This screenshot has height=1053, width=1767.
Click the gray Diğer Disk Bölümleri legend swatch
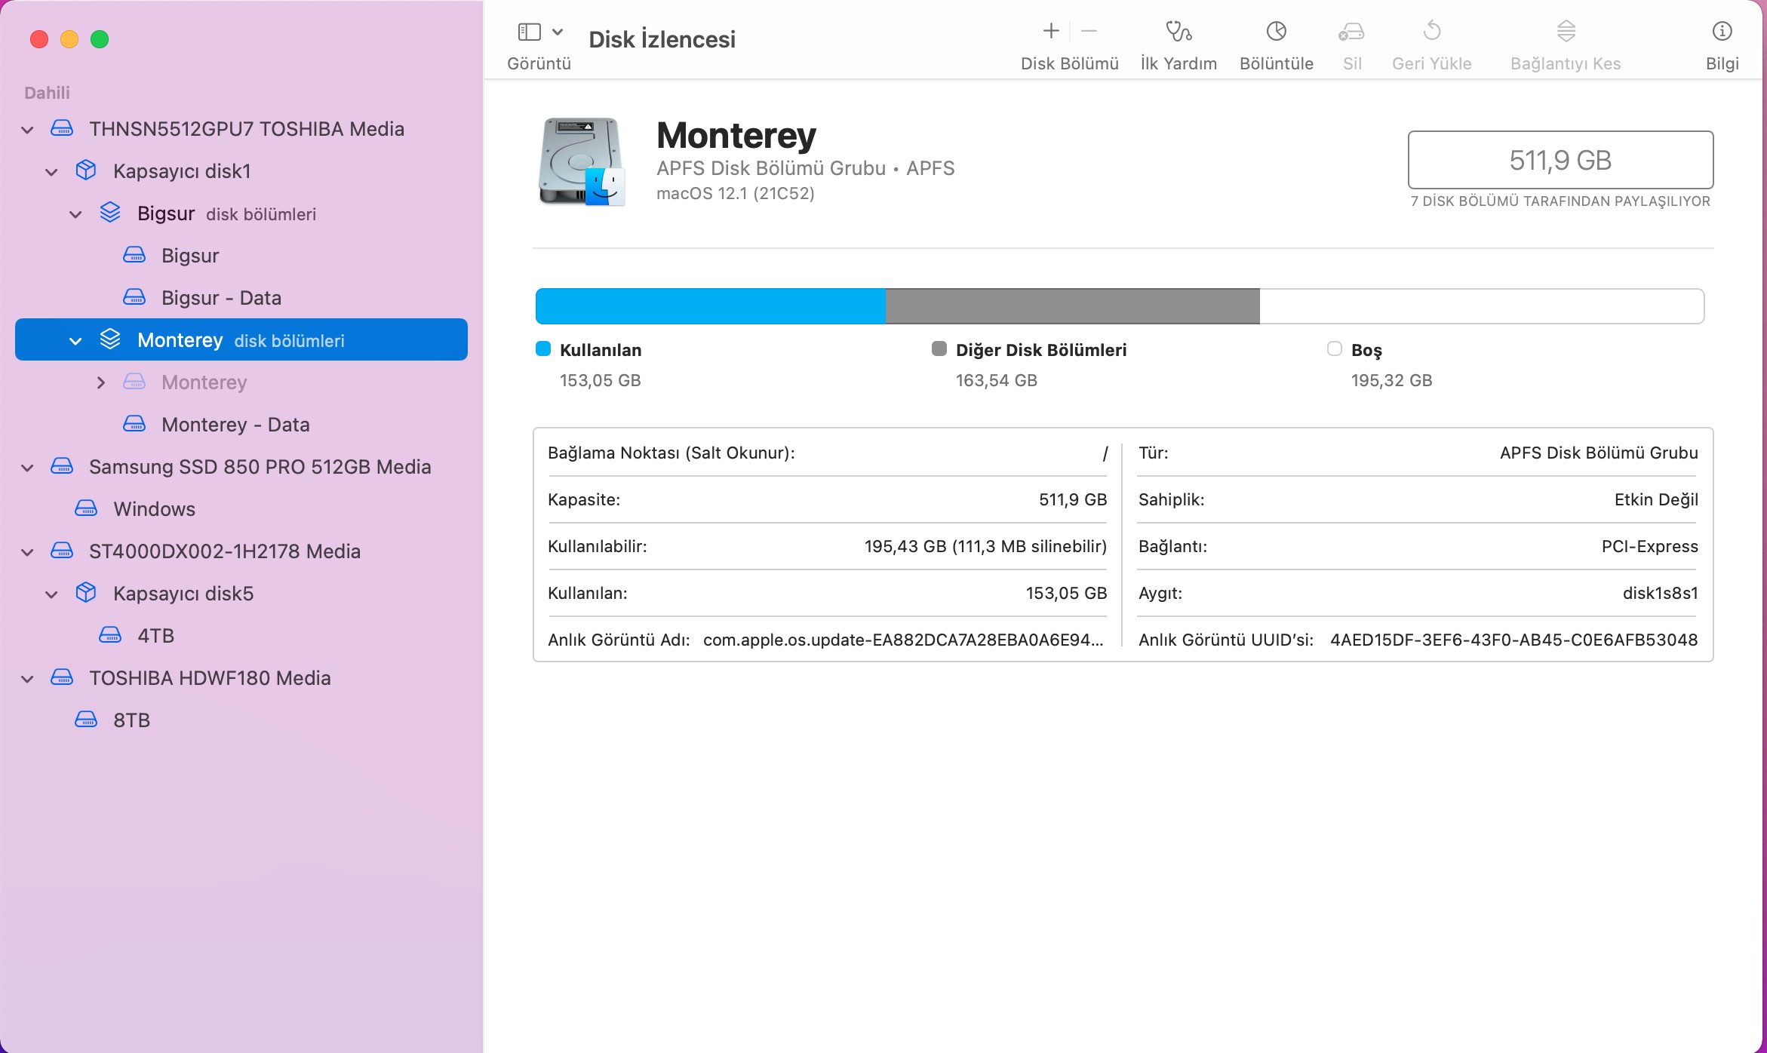point(939,348)
